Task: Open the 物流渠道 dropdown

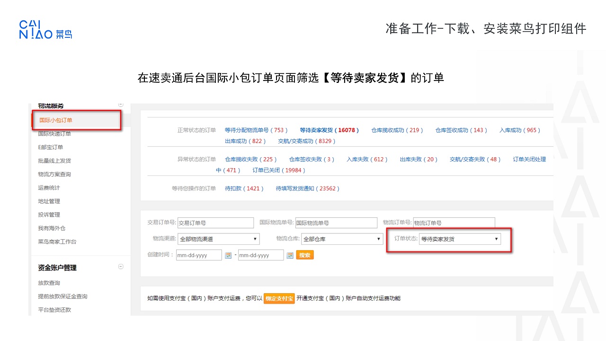Action: tap(218, 239)
